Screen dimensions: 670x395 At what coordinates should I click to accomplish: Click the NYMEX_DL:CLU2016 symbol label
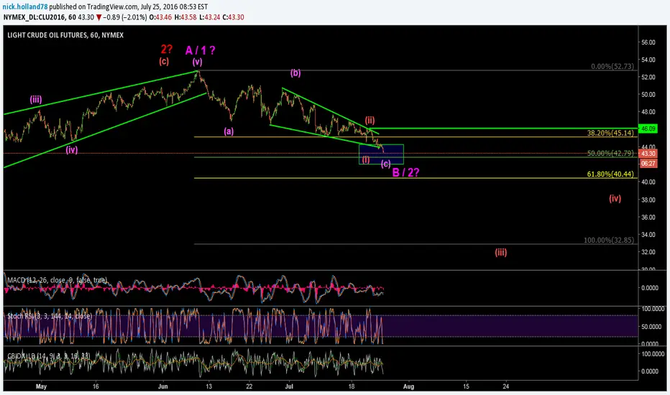pos(35,17)
